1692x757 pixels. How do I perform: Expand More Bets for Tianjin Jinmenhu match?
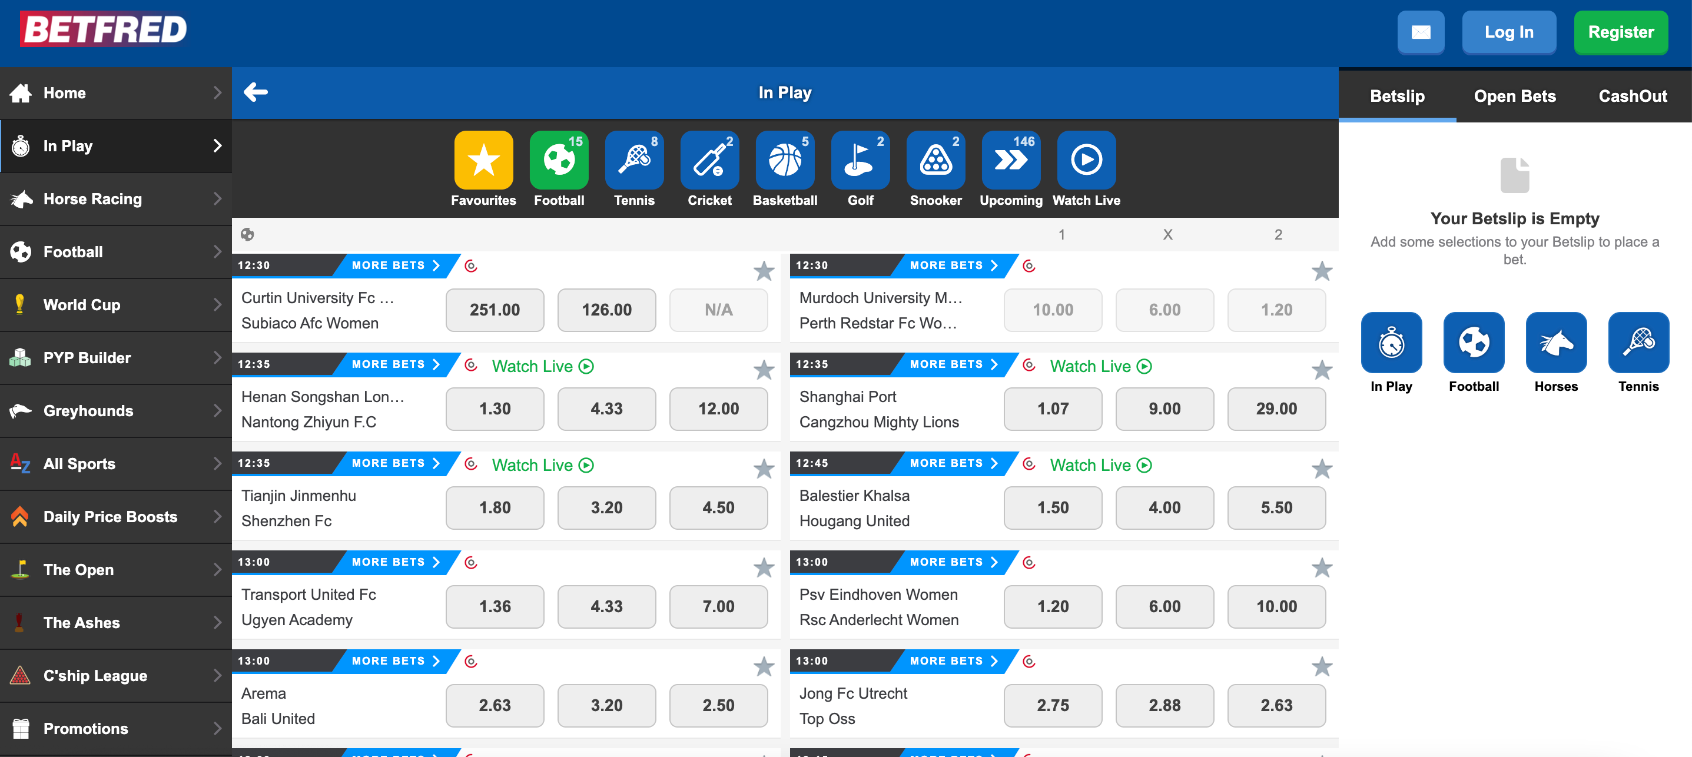(395, 463)
